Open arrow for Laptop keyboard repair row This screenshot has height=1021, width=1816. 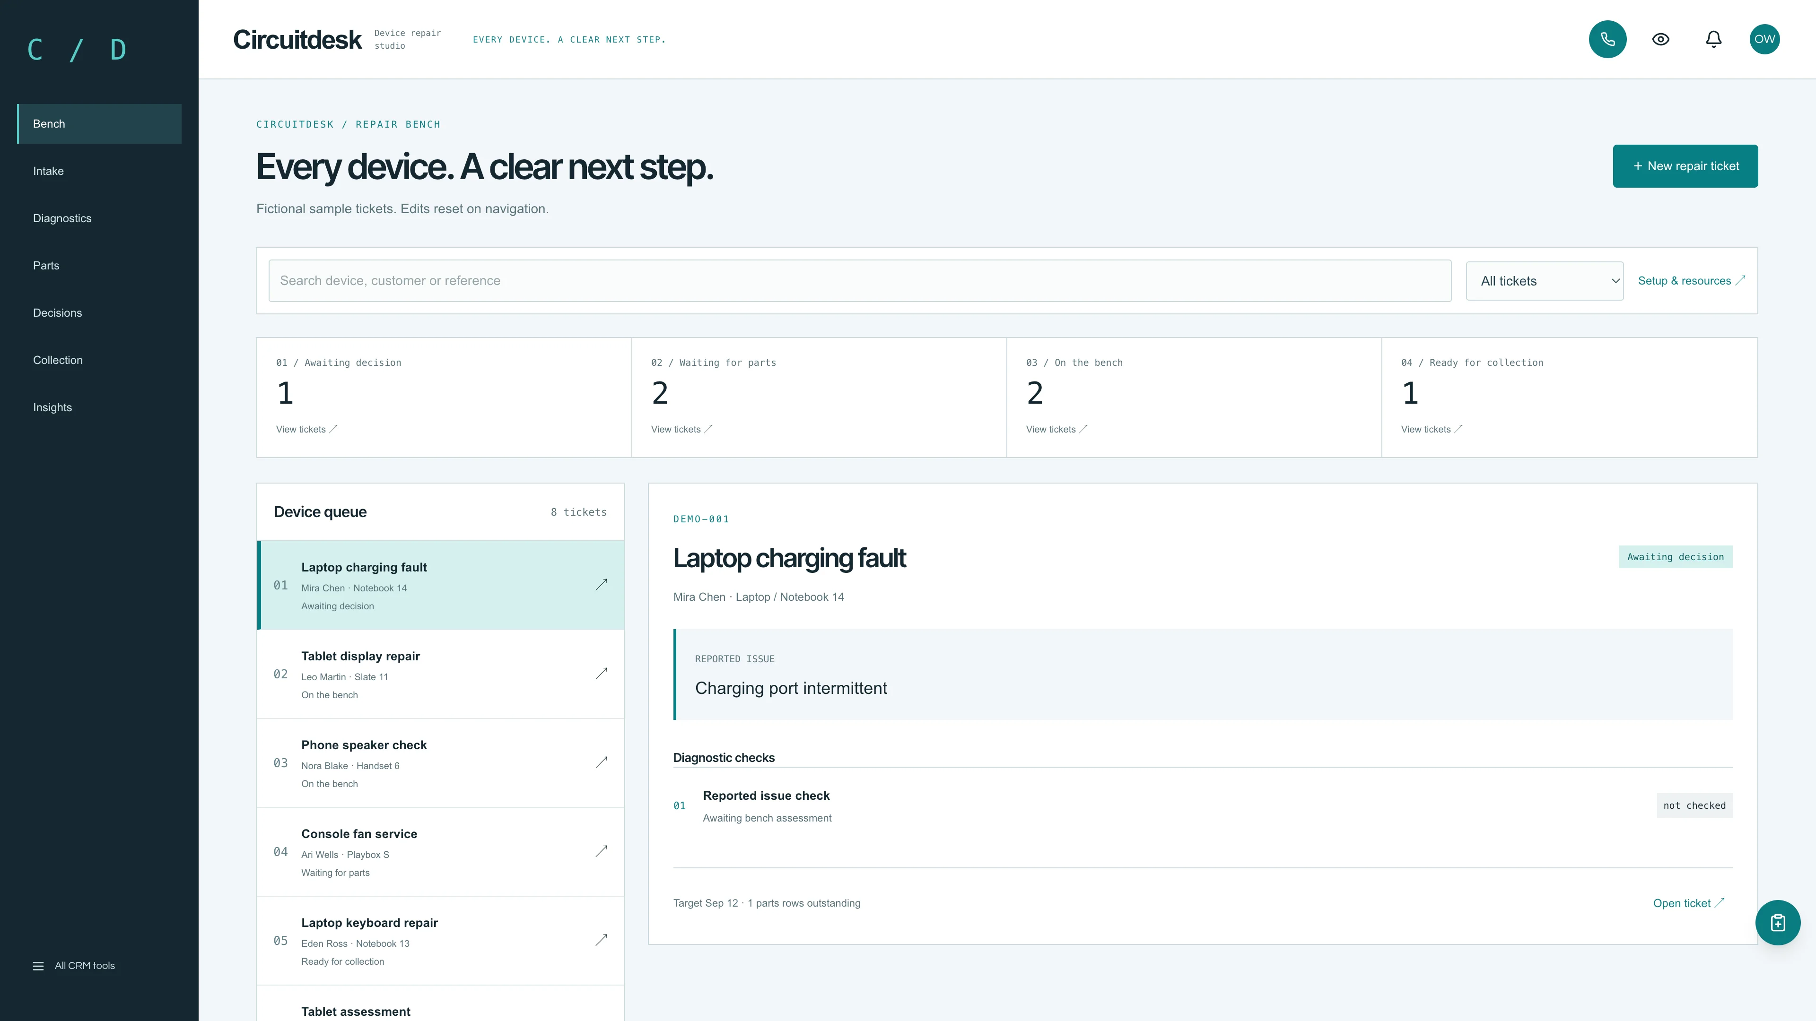(x=602, y=940)
